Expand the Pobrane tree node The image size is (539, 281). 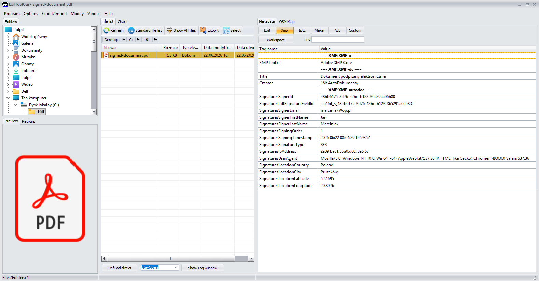[x=8, y=71]
